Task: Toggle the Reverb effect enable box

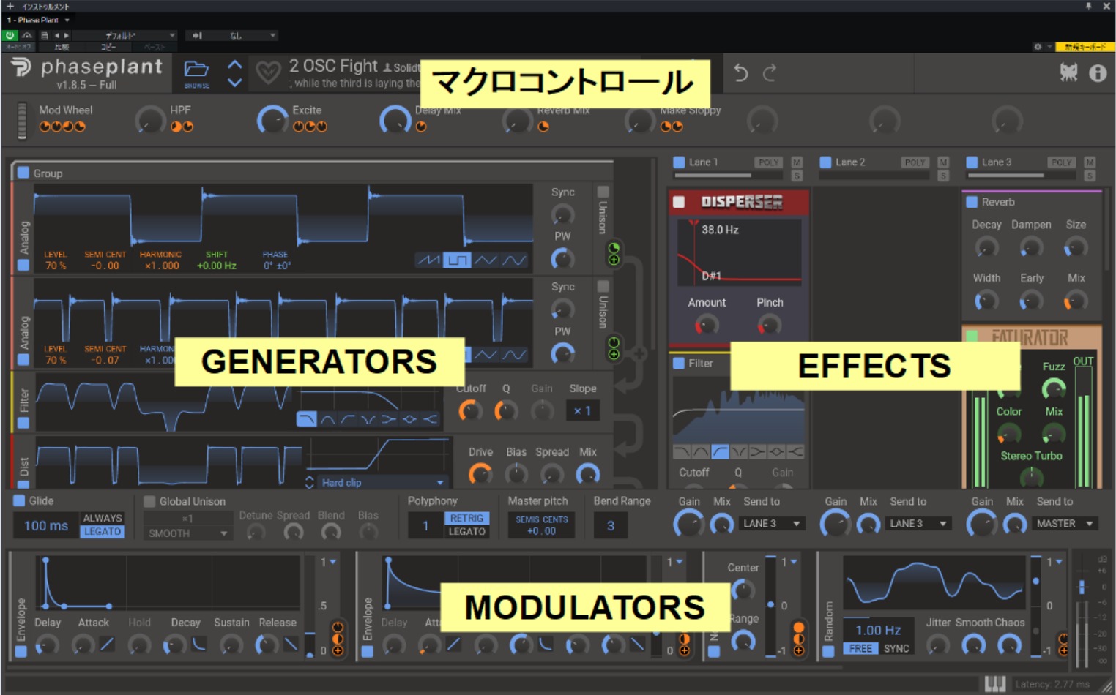Action: [x=972, y=202]
